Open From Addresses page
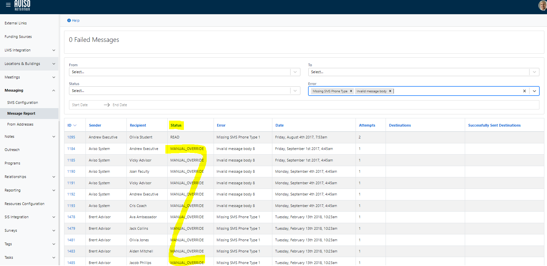 coord(20,124)
